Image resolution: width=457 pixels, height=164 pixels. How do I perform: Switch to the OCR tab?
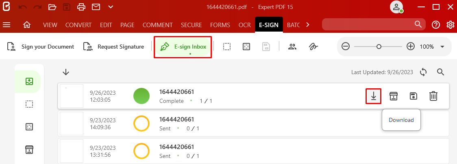coord(244,25)
